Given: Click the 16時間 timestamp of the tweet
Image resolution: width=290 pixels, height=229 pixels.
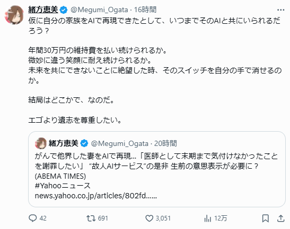Looking at the screenshot, I should [145, 10].
